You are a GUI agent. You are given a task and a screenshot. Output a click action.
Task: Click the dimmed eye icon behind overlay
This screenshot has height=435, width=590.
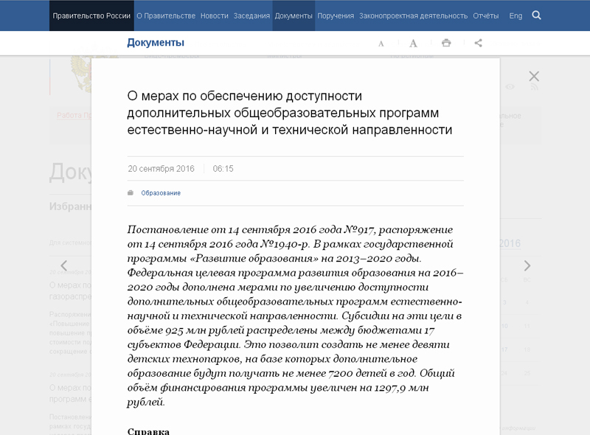[x=510, y=87]
